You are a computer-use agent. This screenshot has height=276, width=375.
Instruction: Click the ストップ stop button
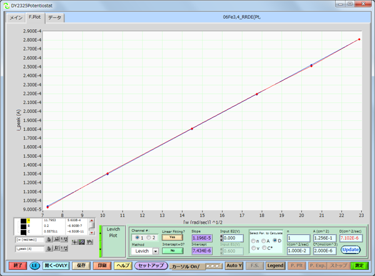tap(339, 265)
